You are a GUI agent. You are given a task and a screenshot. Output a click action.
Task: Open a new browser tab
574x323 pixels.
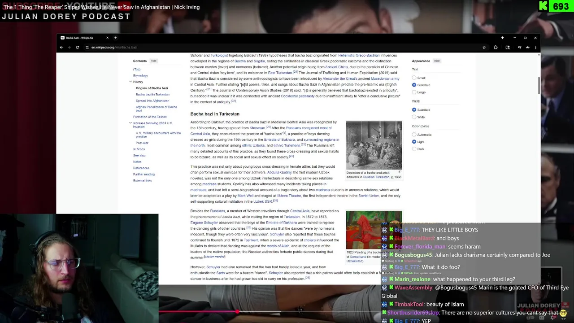tap(115, 38)
